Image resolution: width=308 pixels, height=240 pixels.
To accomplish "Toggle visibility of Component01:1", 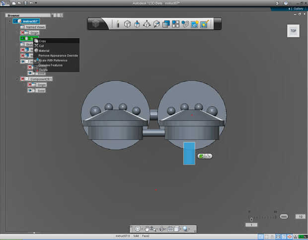I will point(22,79).
